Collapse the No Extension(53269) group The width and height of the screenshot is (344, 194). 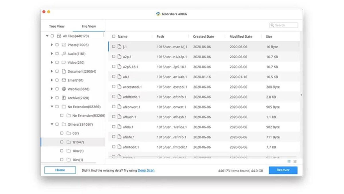click(52, 107)
